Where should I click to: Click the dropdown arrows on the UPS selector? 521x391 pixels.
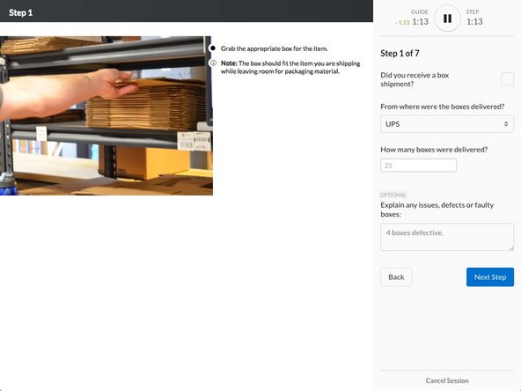coord(506,124)
